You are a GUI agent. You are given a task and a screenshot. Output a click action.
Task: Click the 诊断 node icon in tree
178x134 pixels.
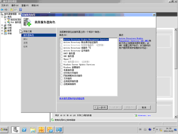pyautogui.click(x=5, y=28)
